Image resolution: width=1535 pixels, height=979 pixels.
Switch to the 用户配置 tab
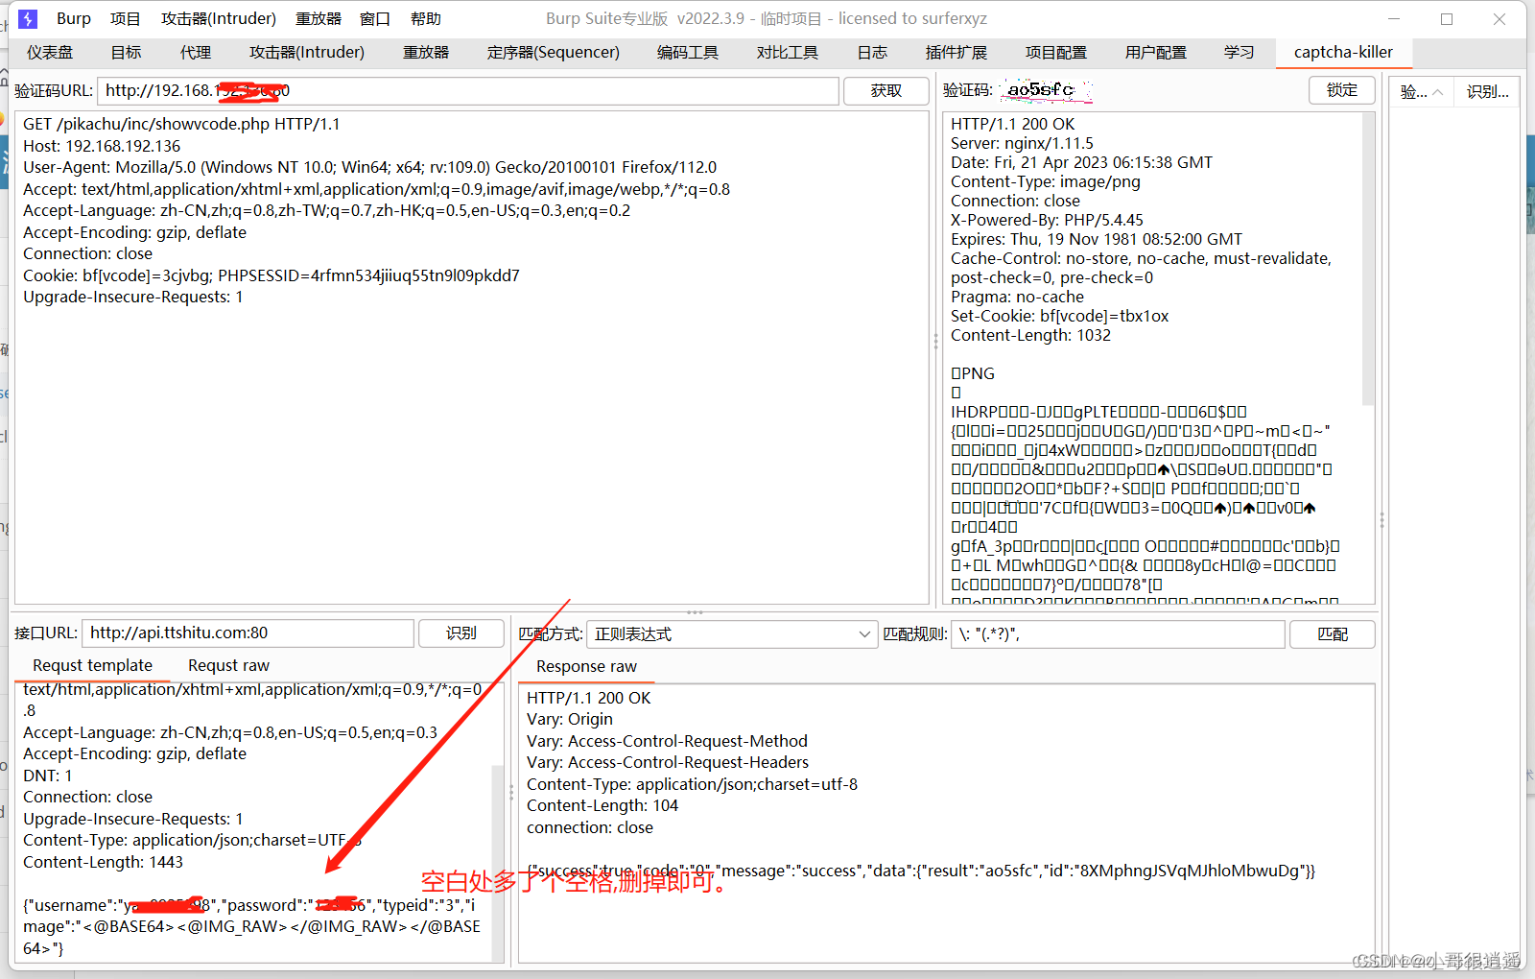click(x=1156, y=52)
